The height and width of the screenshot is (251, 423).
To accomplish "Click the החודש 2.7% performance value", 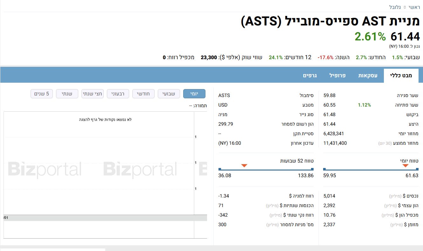I will [362, 58].
